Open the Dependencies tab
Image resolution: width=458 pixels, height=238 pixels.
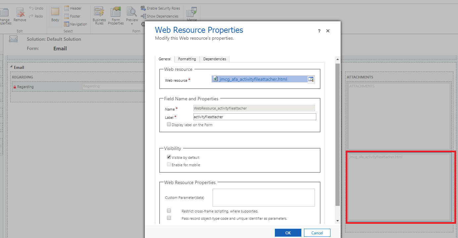click(x=214, y=59)
